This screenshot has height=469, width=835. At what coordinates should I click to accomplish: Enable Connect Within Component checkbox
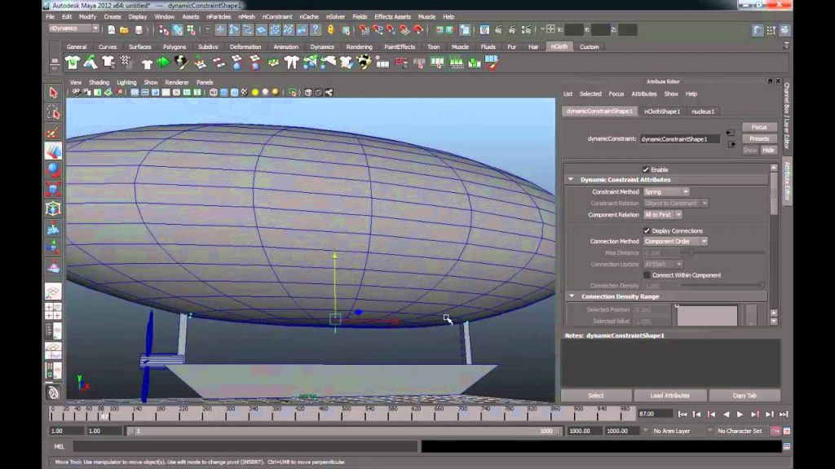(x=647, y=275)
